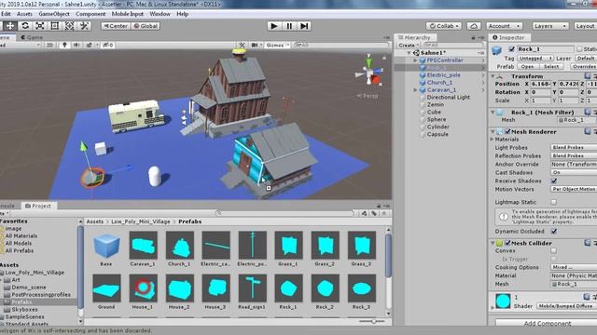Open the GameObject menu
This screenshot has width=597, height=335.
(54, 14)
